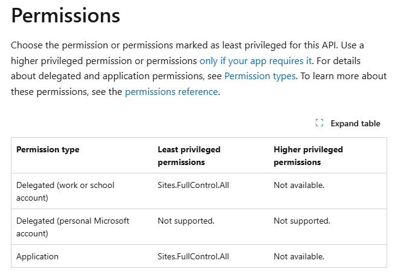
Task: Click the 'To learn more about' sentence text
Action: pos(344,76)
